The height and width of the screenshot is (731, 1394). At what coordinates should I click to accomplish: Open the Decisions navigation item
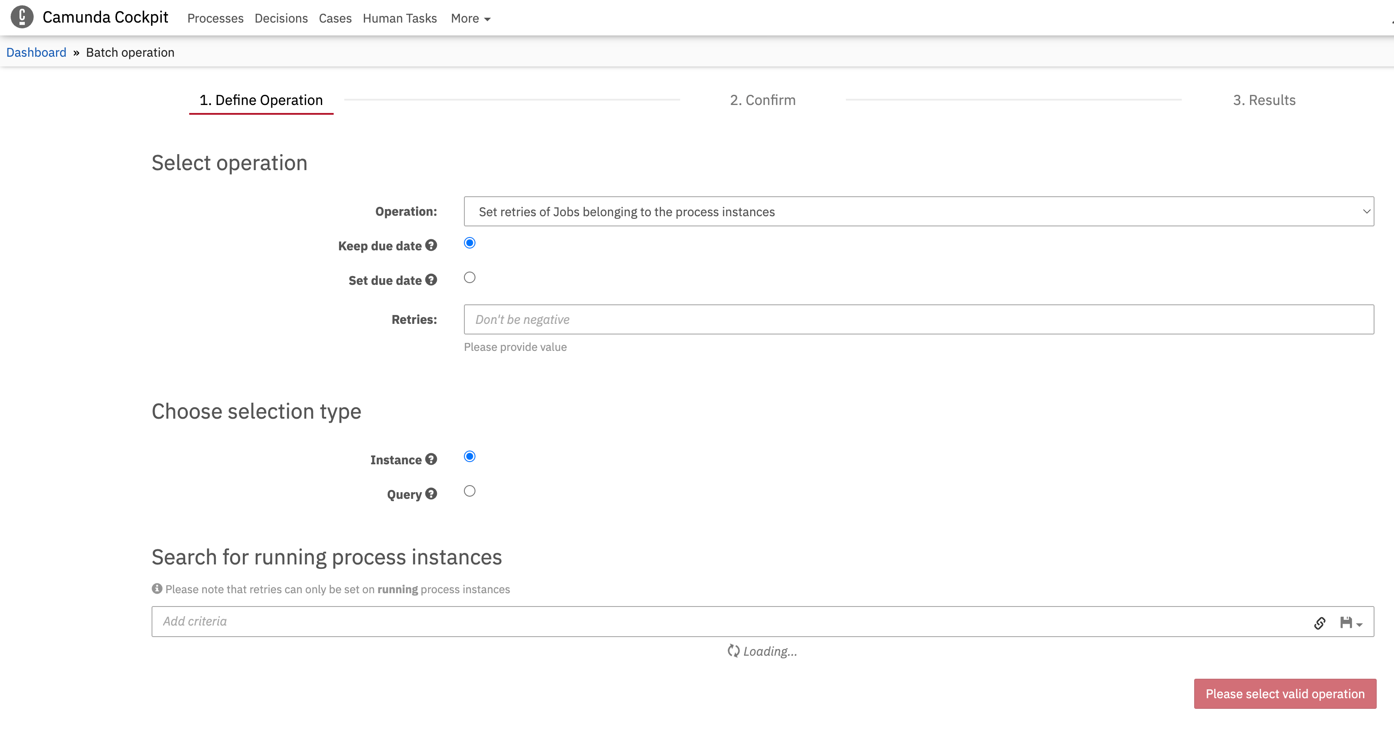[x=281, y=19]
